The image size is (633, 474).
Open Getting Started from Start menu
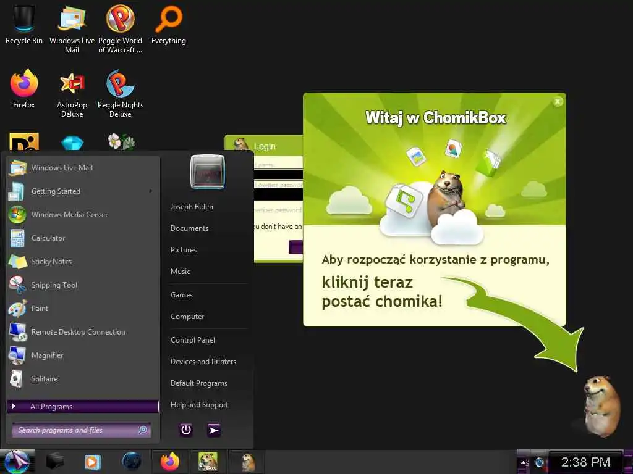[x=83, y=191]
